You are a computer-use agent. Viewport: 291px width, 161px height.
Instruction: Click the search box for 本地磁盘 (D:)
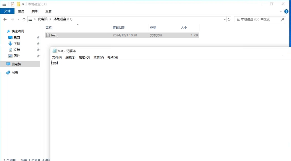(x=258, y=19)
